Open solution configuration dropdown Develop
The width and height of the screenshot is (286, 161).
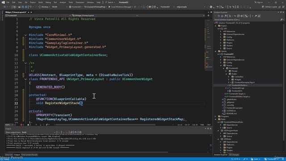tap(46, 7)
